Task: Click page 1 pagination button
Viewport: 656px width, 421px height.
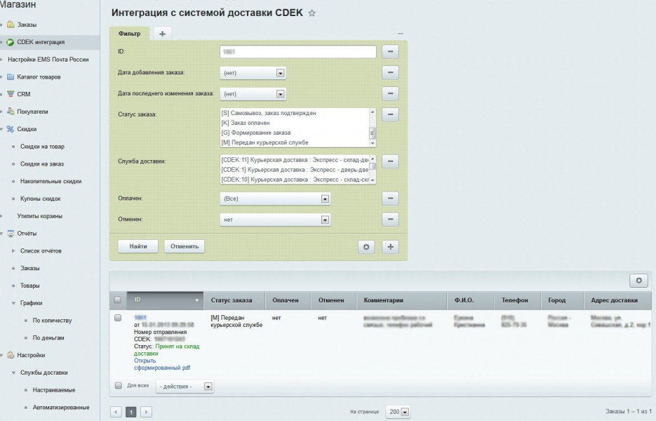Action: [131, 412]
